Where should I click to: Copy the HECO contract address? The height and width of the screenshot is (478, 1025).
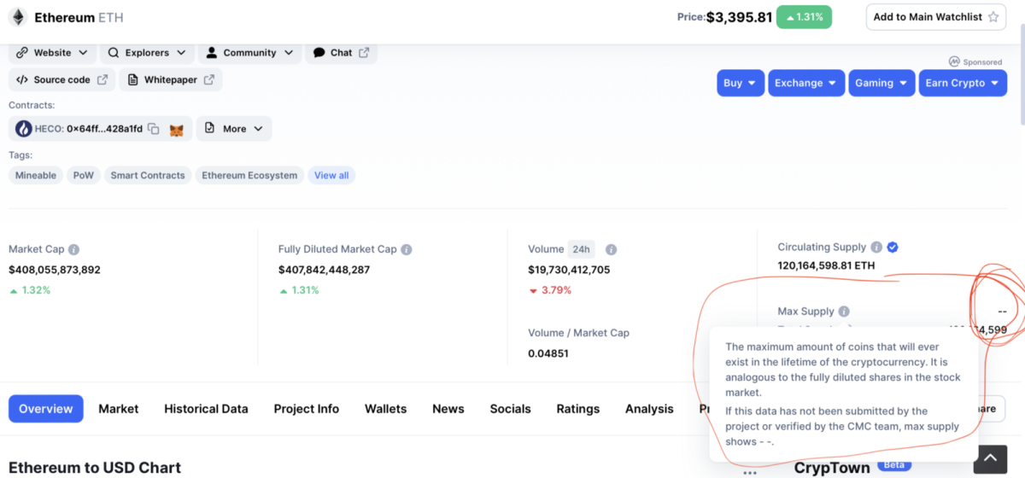[x=154, y=129]
